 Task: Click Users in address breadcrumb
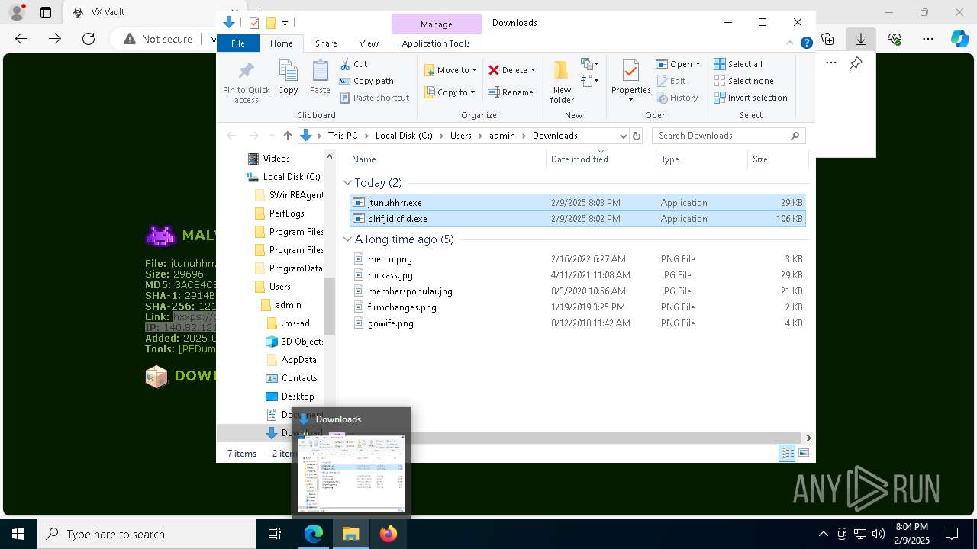coord(460,136)
